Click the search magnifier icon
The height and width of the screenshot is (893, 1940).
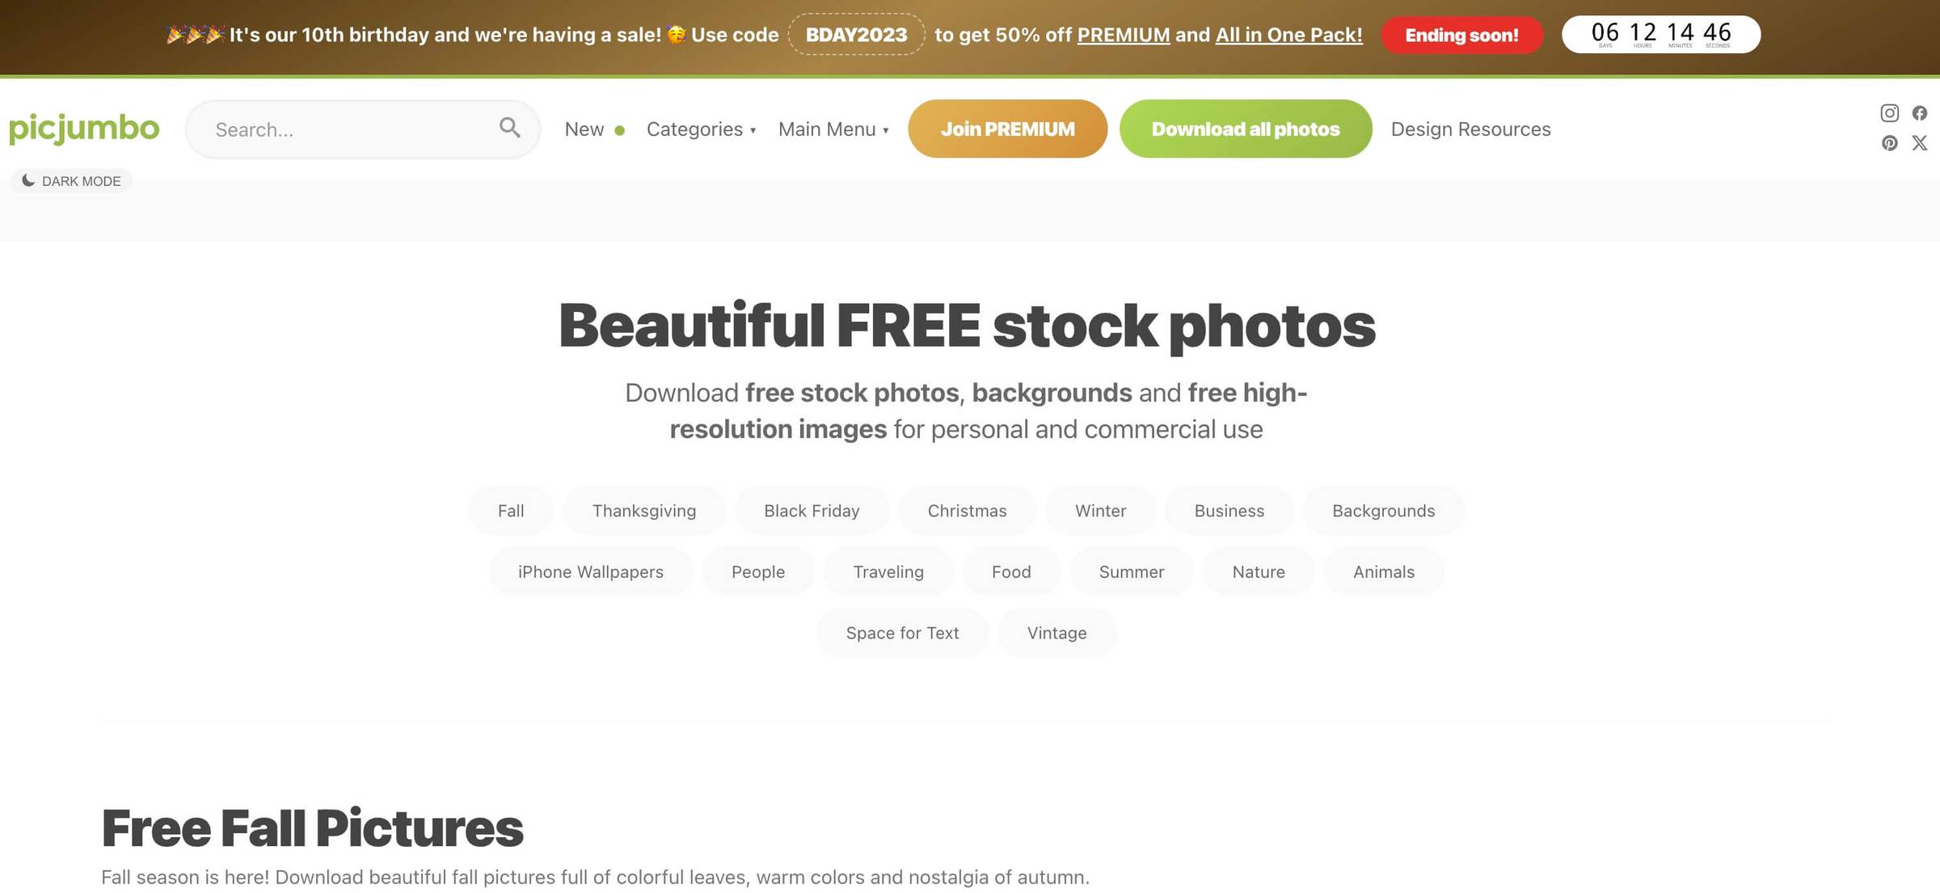click(509, 128)
